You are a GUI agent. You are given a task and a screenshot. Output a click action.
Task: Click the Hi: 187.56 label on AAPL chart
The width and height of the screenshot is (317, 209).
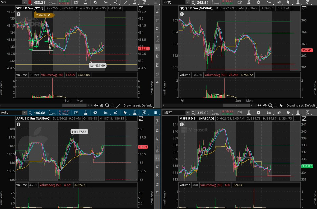tap(79, 131)
